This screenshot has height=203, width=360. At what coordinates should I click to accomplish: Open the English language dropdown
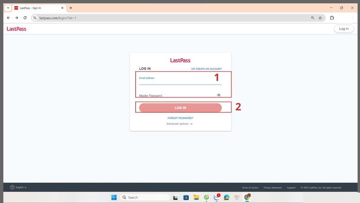(19, 188)
